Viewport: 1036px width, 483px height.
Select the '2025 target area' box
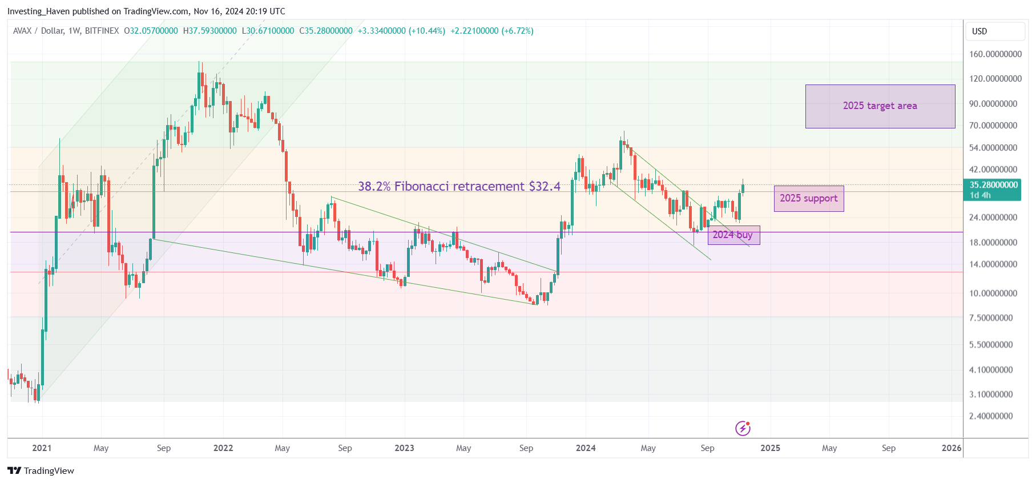(x=880, y=106)
